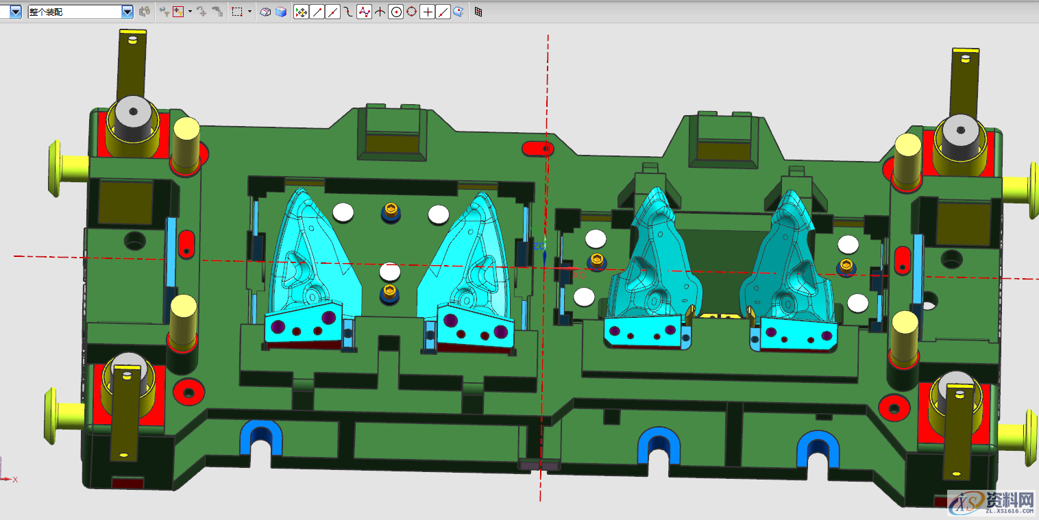
Task: Toggle the enable snap points icon
Action: click(x=301, y=12)
